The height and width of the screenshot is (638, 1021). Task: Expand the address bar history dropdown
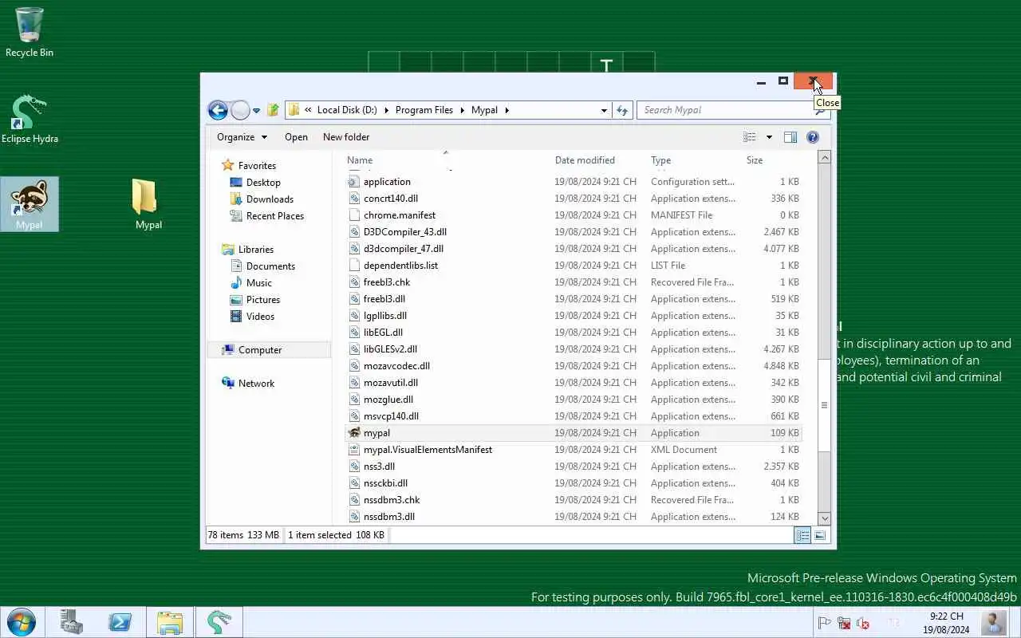(x=604, y=110)
